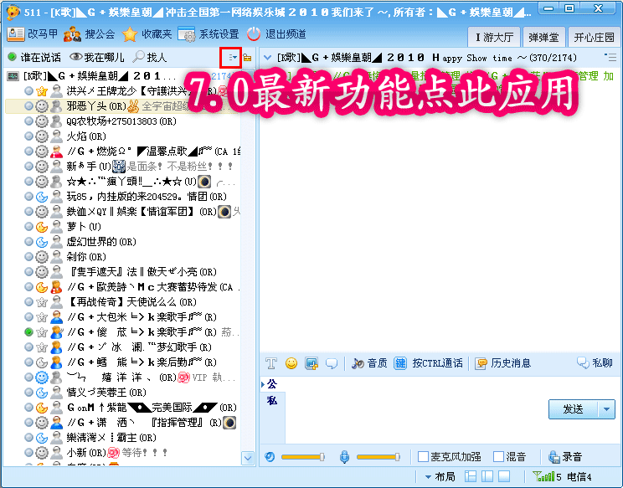The height and width of the screenshot is (488, 623).
Task: Open the 布局 layout dropdown
Action: pyautogui.click(x=439, y=476)
